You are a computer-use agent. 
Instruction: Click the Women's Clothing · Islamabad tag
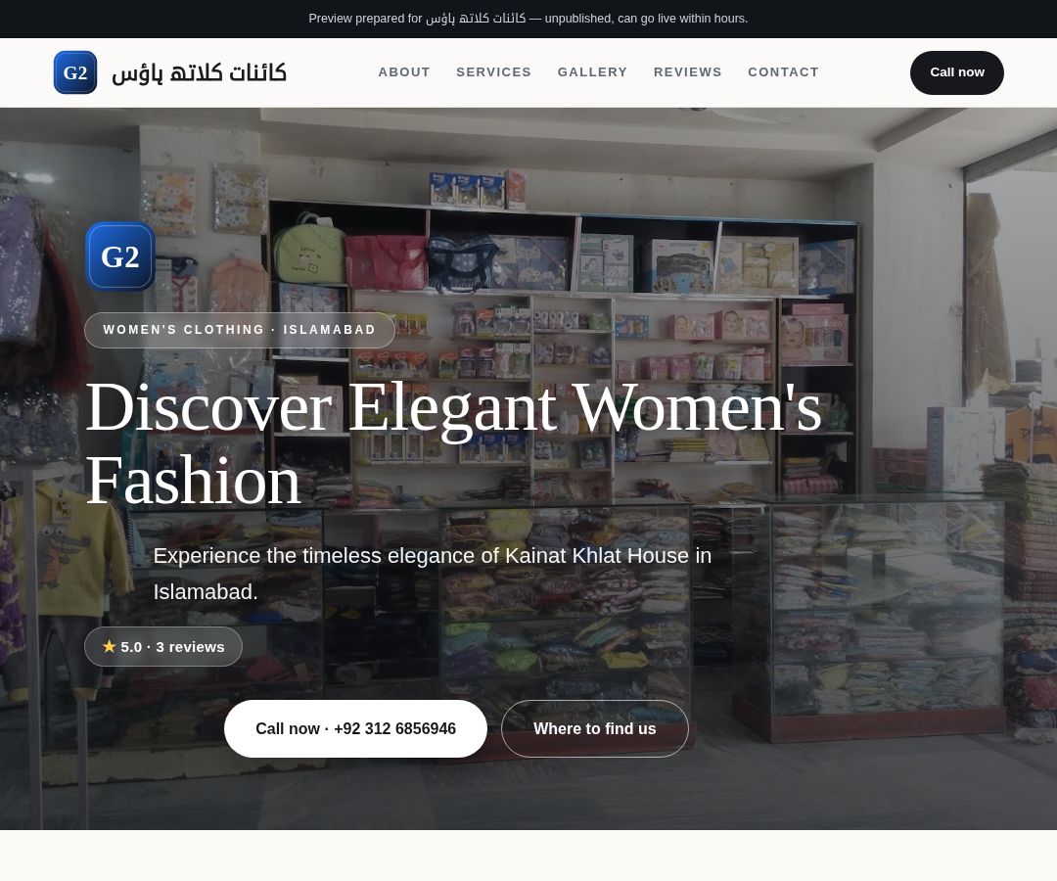coord(240,330)
